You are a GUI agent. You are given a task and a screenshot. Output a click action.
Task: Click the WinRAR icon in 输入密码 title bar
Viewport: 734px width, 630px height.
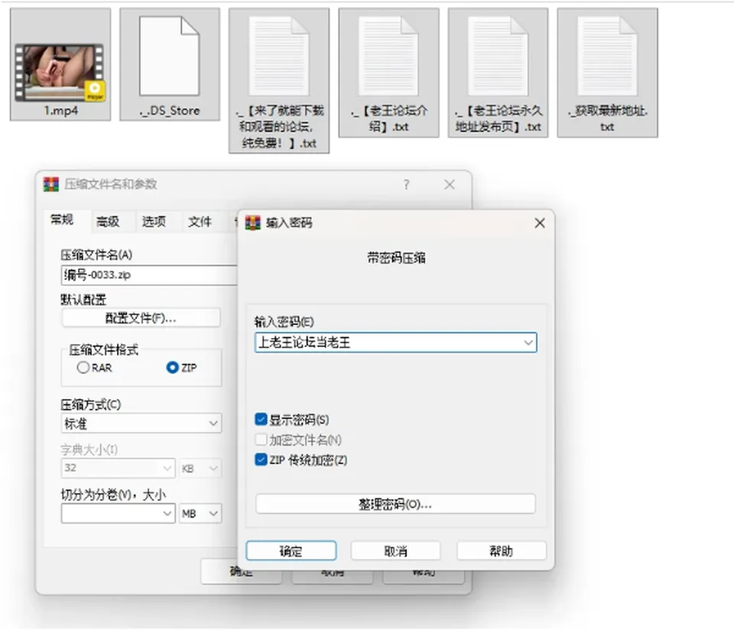click(x=253, y=222)
